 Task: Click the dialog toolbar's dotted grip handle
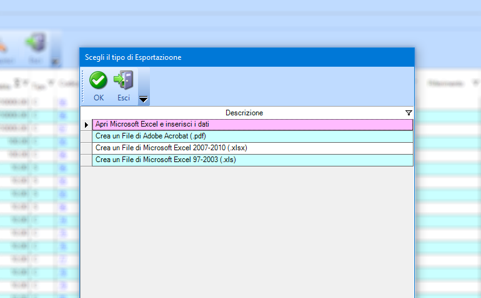pyautogui.click(x=82, y=86)
